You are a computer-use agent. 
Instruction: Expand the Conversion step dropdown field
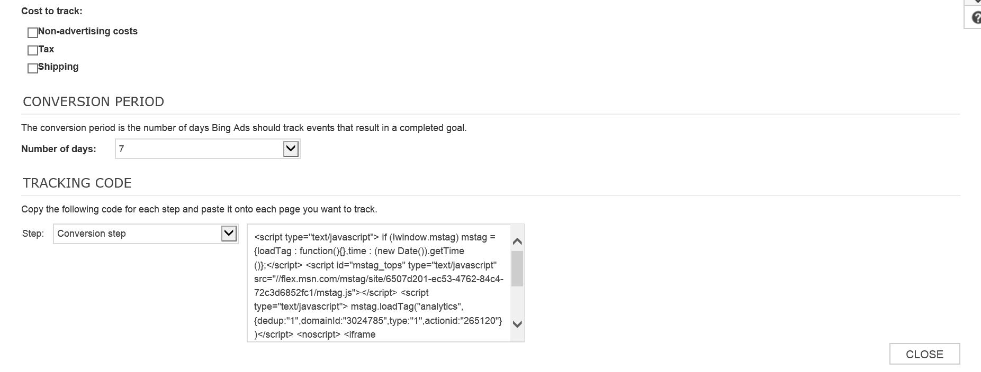tap(146, 234)
